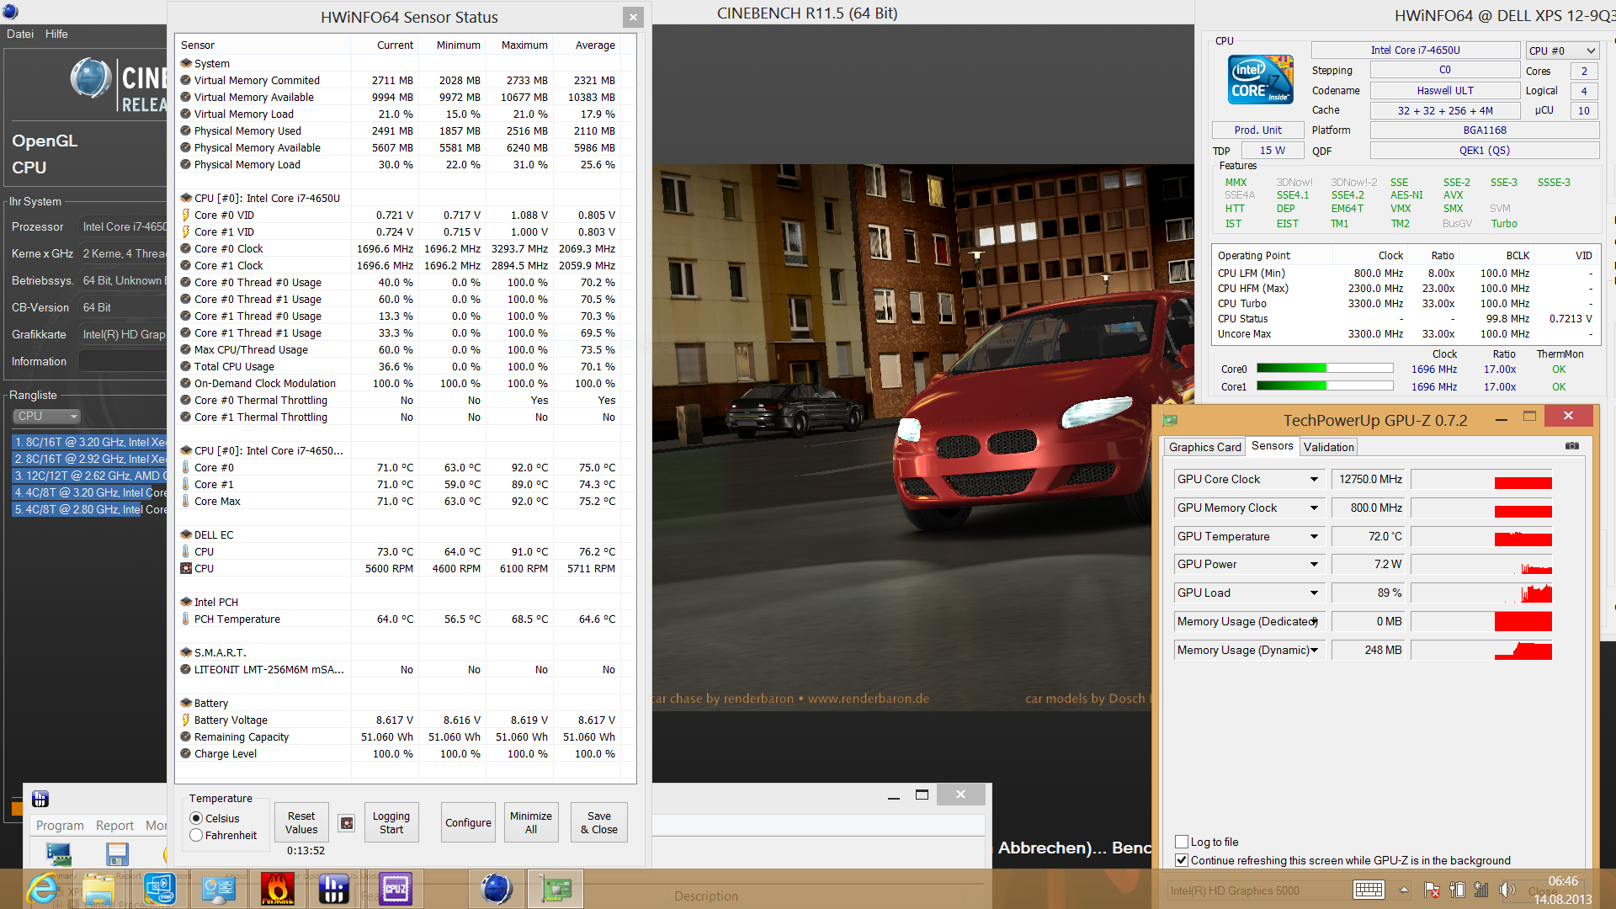Image resolution: width=1616 pixels, height=909 pixels.
Task: Click the fan control icon in HWiNFO
Action: point(346,823)
